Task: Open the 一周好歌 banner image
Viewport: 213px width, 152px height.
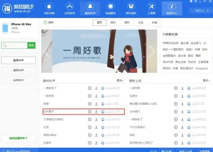Action: pyautogui.click(x=99, y=51)
